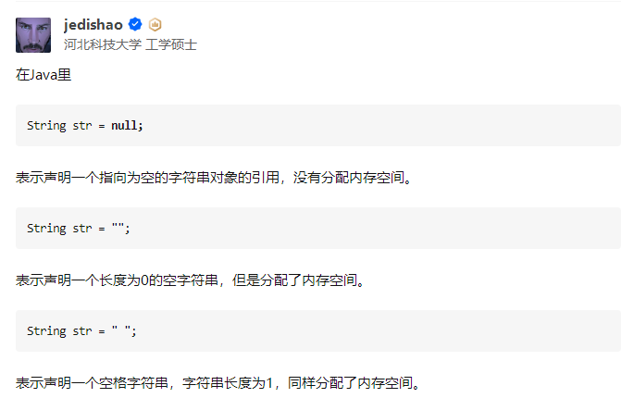Click the phrase 同样分配了内存空间

tap(350, 383)
